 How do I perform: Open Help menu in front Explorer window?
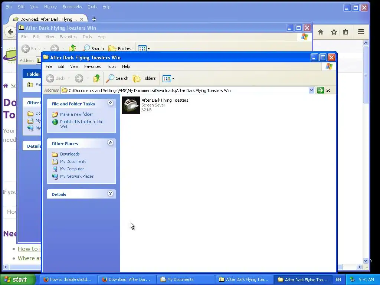126,66
